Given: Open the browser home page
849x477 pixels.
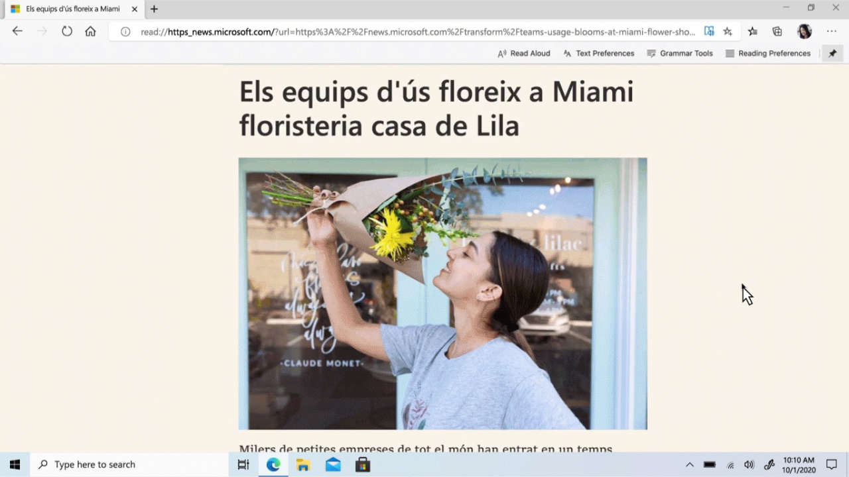Looking at the screenshot, I should [91, 31].
